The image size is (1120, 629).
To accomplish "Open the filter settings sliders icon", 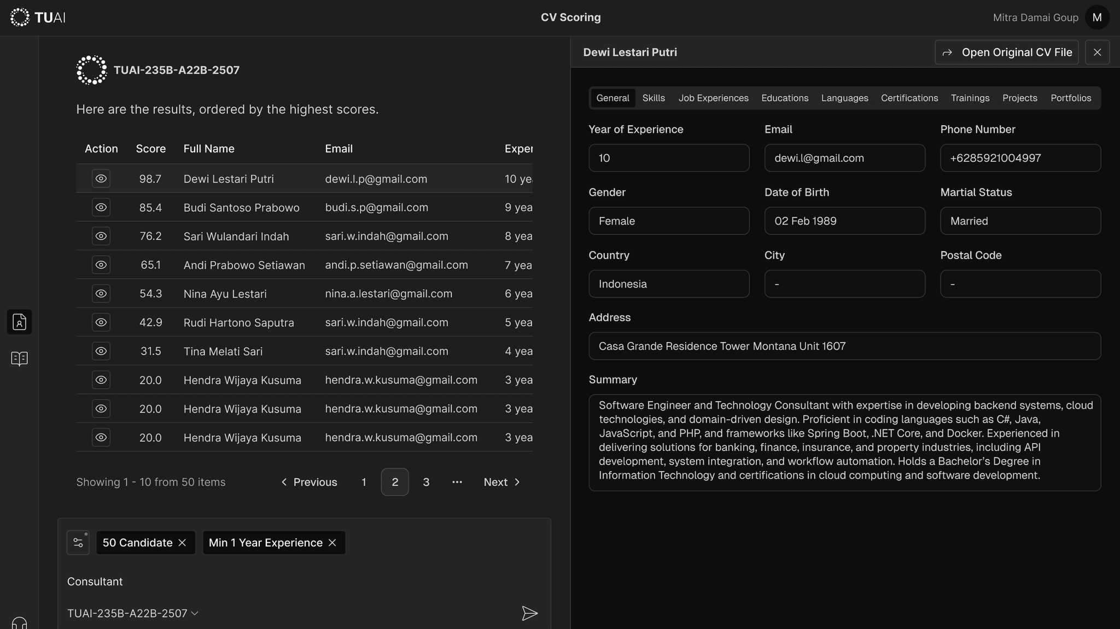I will click(78, 543).
